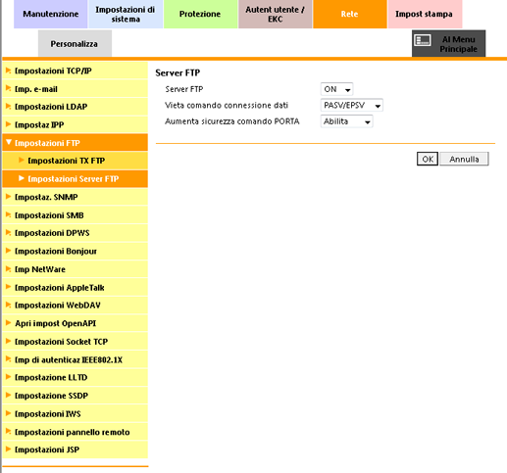The height and width of the screenshot is (473, 507).
Task: Click arrow icon beside Impostazioni Socket TCP
Action: (x=9, y=341)
